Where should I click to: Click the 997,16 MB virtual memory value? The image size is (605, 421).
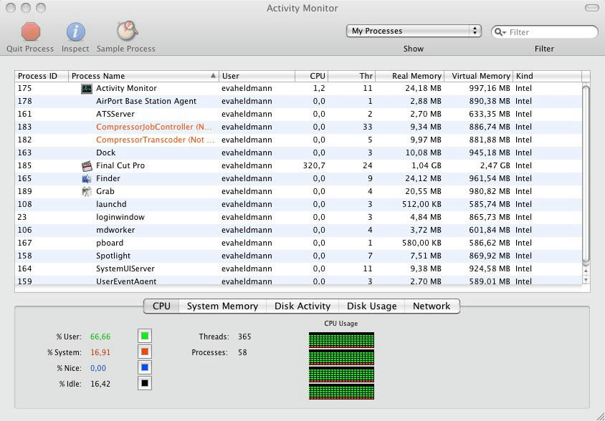[490, 88]
